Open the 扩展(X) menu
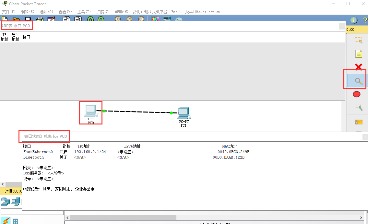This screenshot has width=368, height=224. pos(102,11)
